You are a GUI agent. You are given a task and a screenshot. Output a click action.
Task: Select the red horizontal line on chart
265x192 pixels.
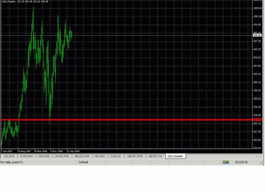tap(127, 120)
